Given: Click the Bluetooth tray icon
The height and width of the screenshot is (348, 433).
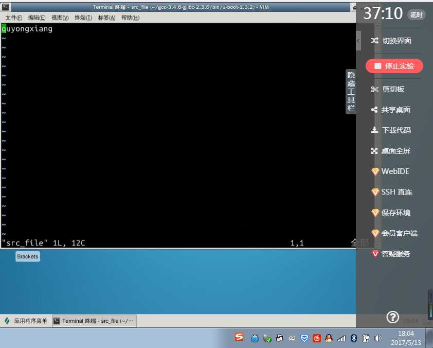Looking at the screenshot, I should [353, 338].
